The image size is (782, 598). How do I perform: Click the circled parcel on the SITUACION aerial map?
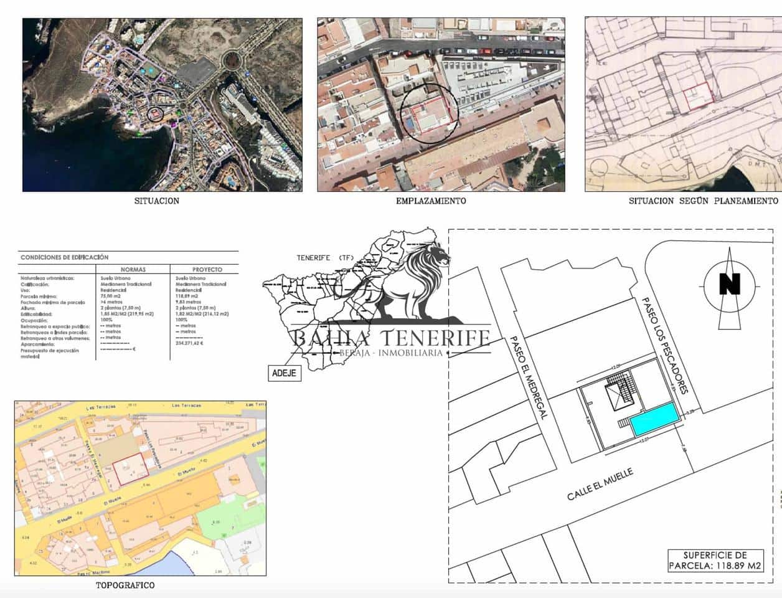(x=155, y=113)
